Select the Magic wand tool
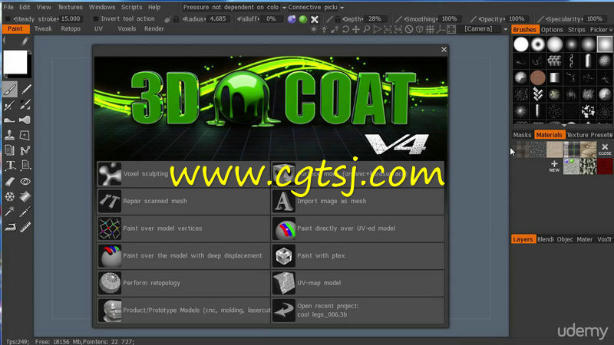614x345 pixels. point(10,212)
